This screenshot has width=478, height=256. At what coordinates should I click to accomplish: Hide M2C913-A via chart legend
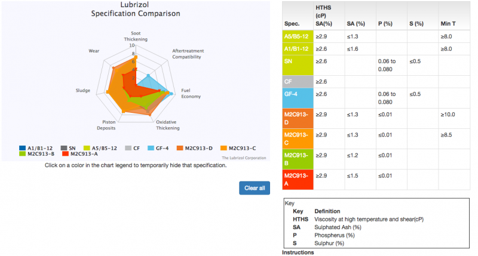click(80, 154)
